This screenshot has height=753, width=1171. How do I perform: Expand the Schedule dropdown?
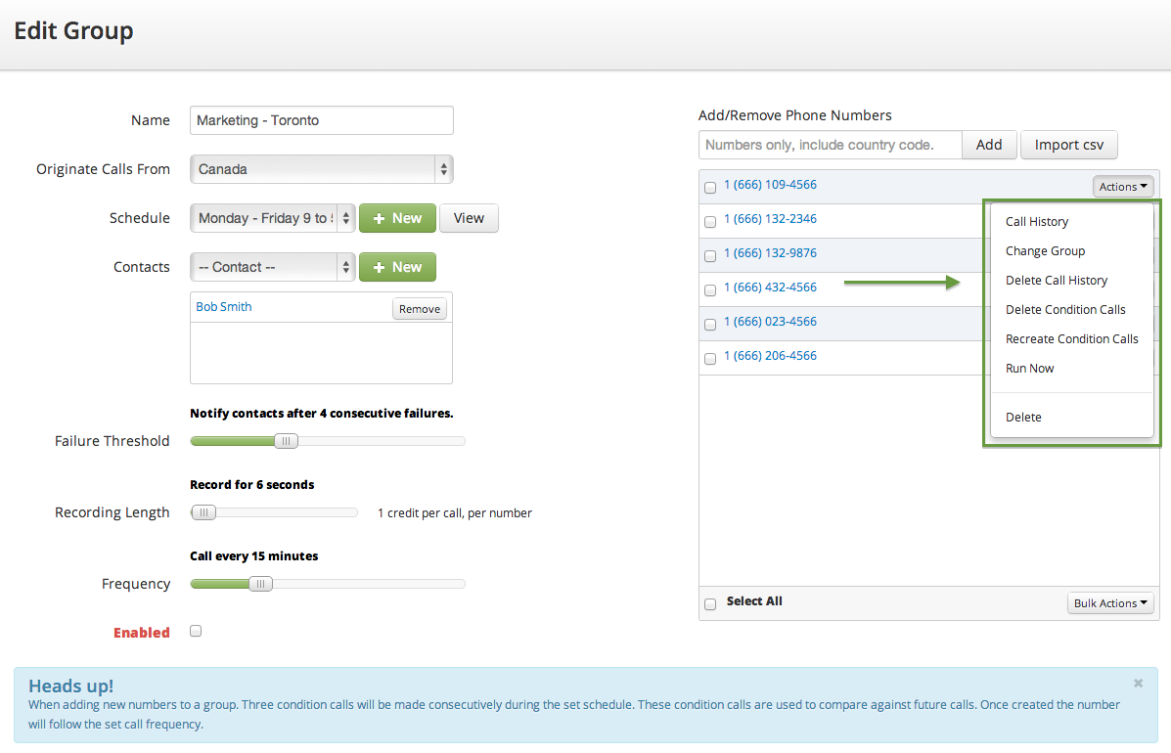(272, 218)
